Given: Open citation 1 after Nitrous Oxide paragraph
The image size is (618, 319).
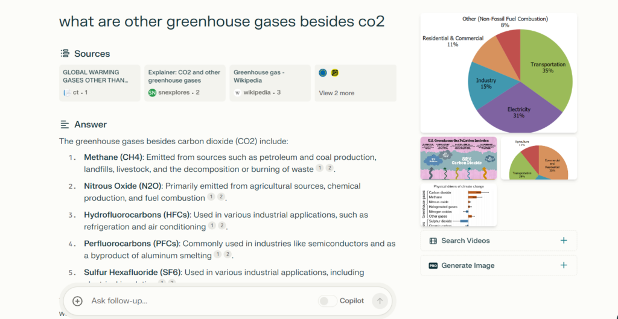Looking at the screenshot, I should click(x=211, y=197).
